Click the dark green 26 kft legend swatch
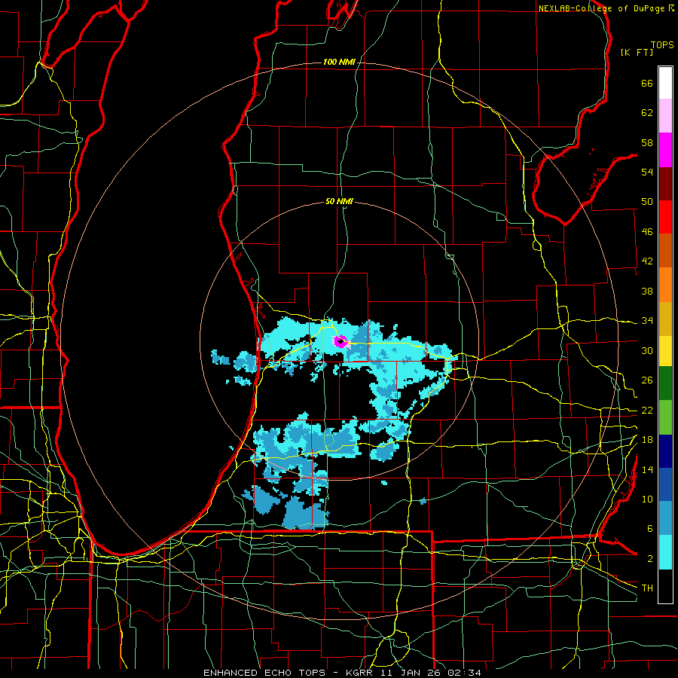 (665, 383)
